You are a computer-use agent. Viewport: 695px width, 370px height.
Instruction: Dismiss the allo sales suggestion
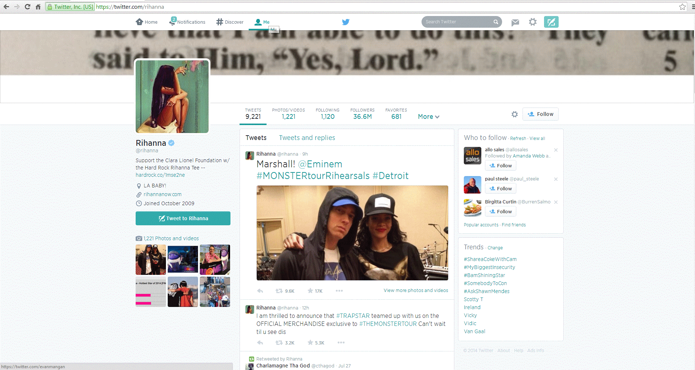click(556, 150)
